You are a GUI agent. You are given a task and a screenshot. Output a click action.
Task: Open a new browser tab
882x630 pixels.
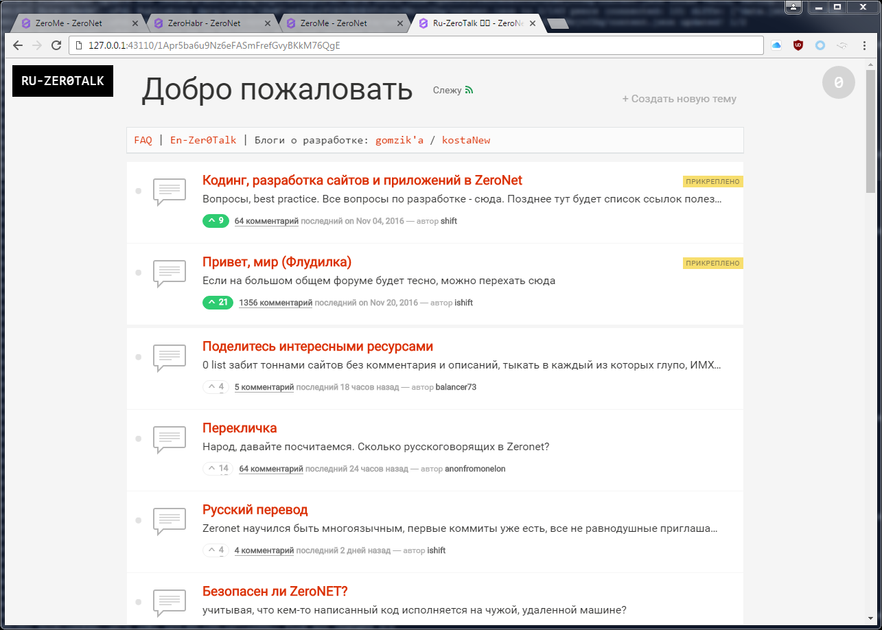click(x=557, y=24)
